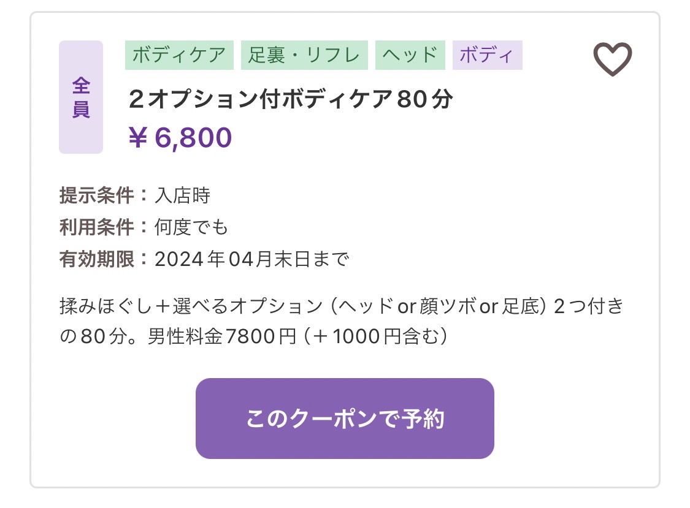Select the 利用条件 label

97,227
